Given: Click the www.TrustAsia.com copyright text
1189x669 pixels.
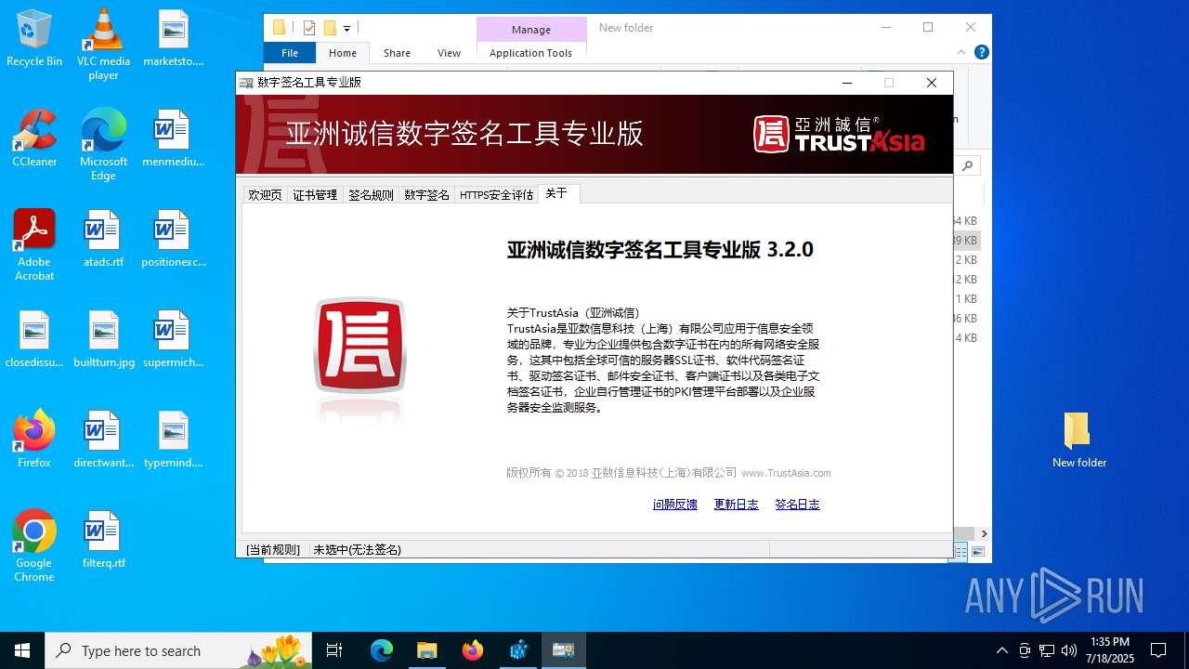Looking at the screenshot, I should click(x=786, y=473).
